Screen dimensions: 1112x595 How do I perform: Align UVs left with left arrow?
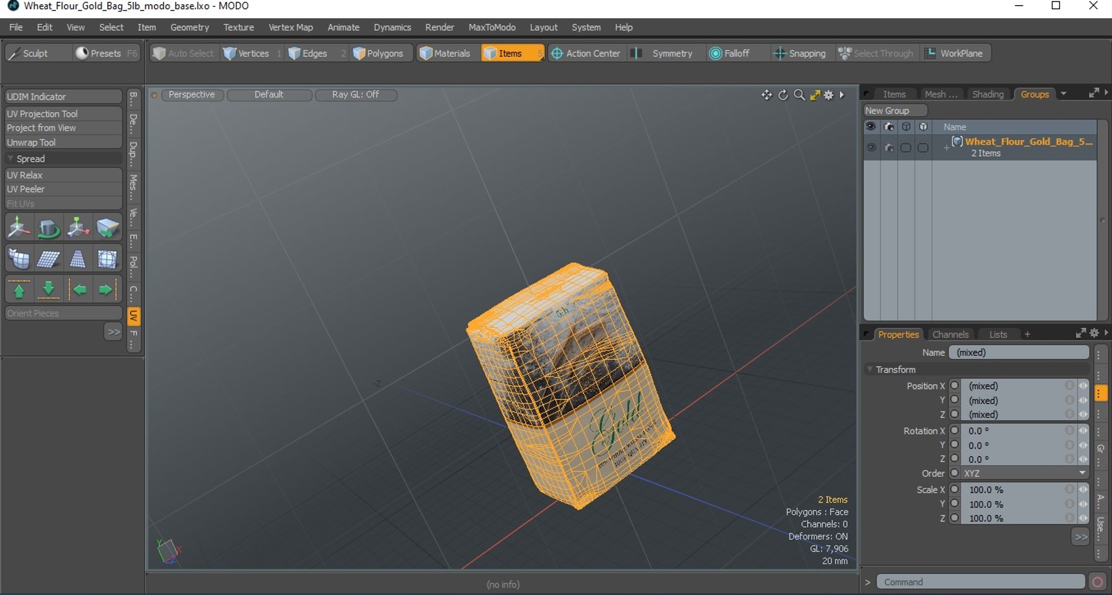(x=78, y=289)
